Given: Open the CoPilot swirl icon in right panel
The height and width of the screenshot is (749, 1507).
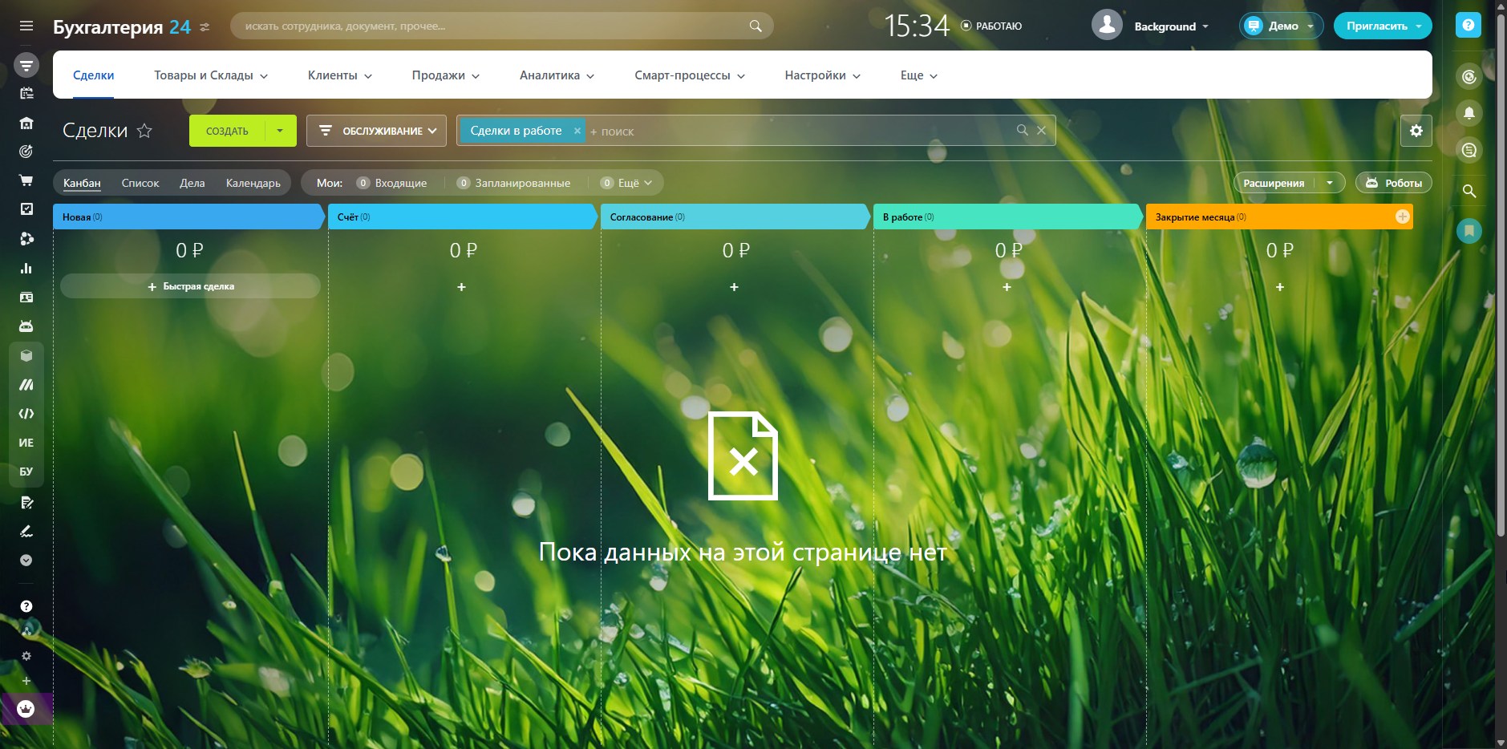Looking at the screenshot, I should [1469, 76].
